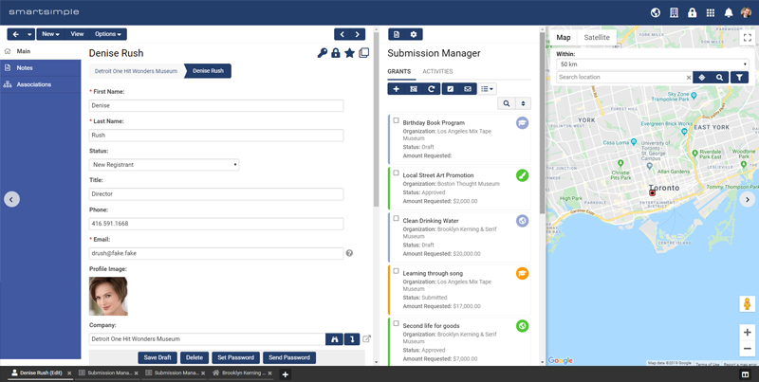The height and width of the screenshot is (382, 759).
Task: Open notifications bell in top bar
Action: [x=729, y=13]
